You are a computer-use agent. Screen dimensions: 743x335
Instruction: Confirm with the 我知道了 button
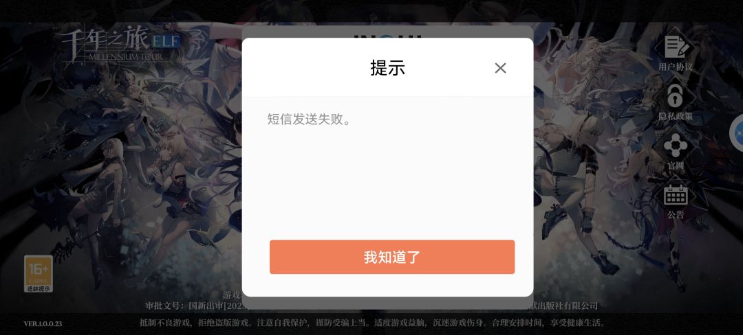pyautogui.click(x=392, y=257)
